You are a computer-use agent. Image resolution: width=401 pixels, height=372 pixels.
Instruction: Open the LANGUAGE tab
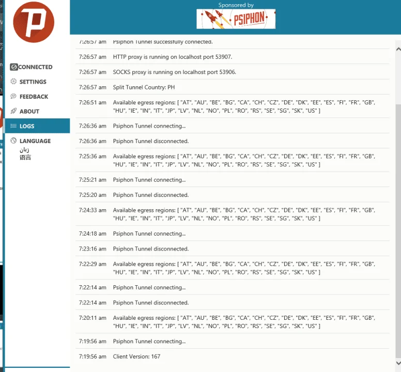coord(37,141)
